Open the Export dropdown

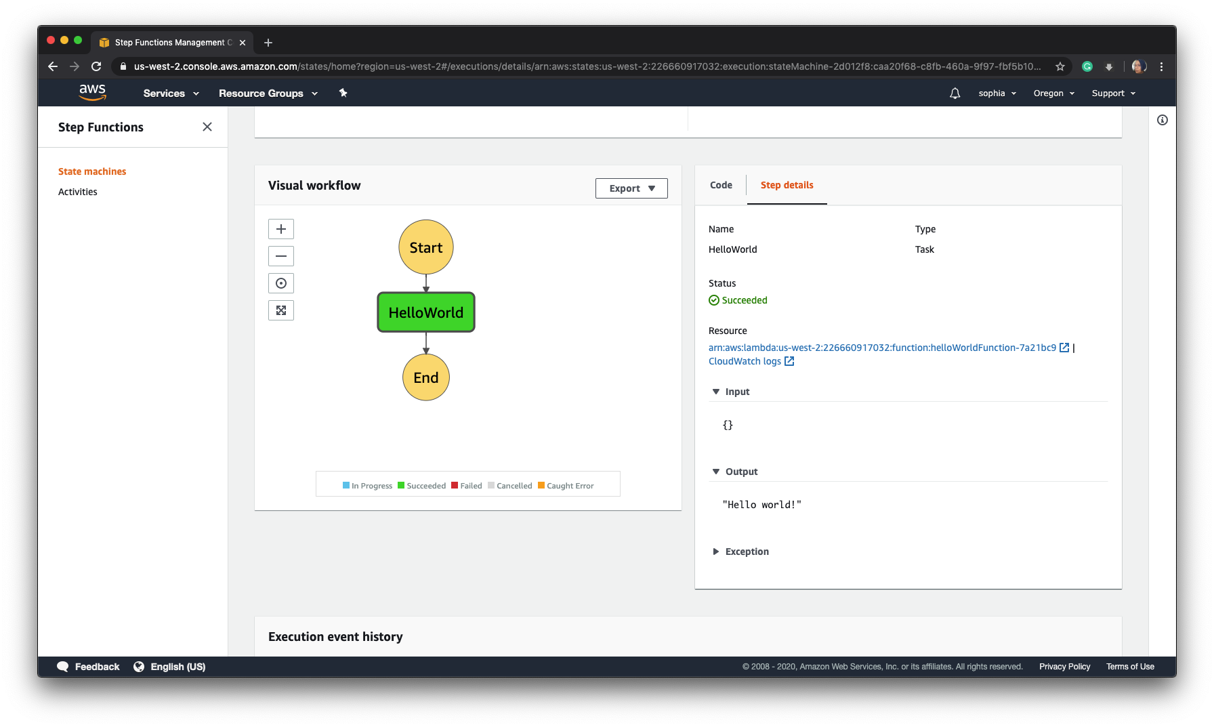pos(631,188)
